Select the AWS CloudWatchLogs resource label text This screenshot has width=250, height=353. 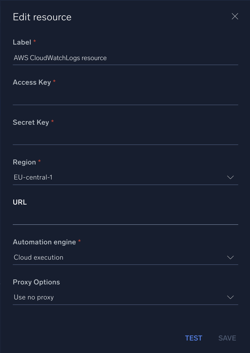(x=60, y=58)
